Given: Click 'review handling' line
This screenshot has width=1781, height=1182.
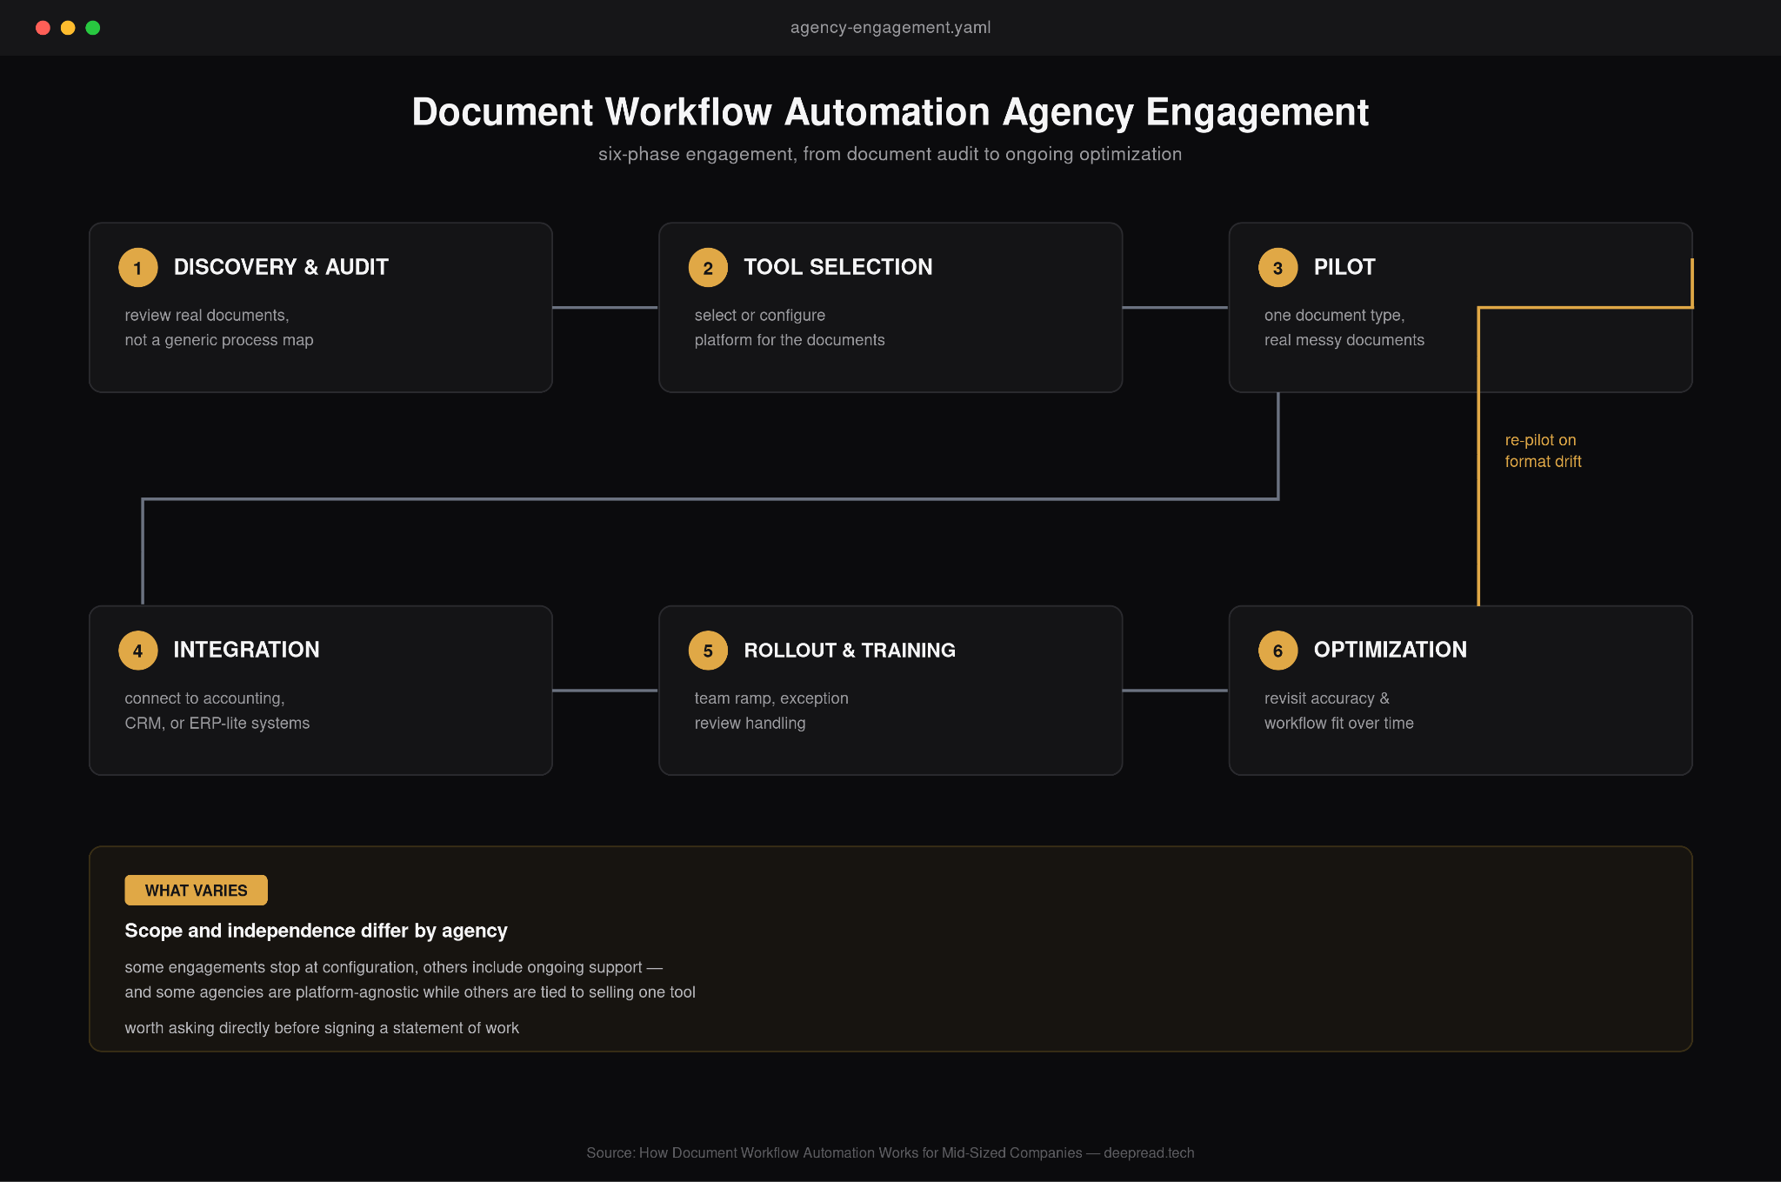Looking at the screenshot, I should point(750,723).
